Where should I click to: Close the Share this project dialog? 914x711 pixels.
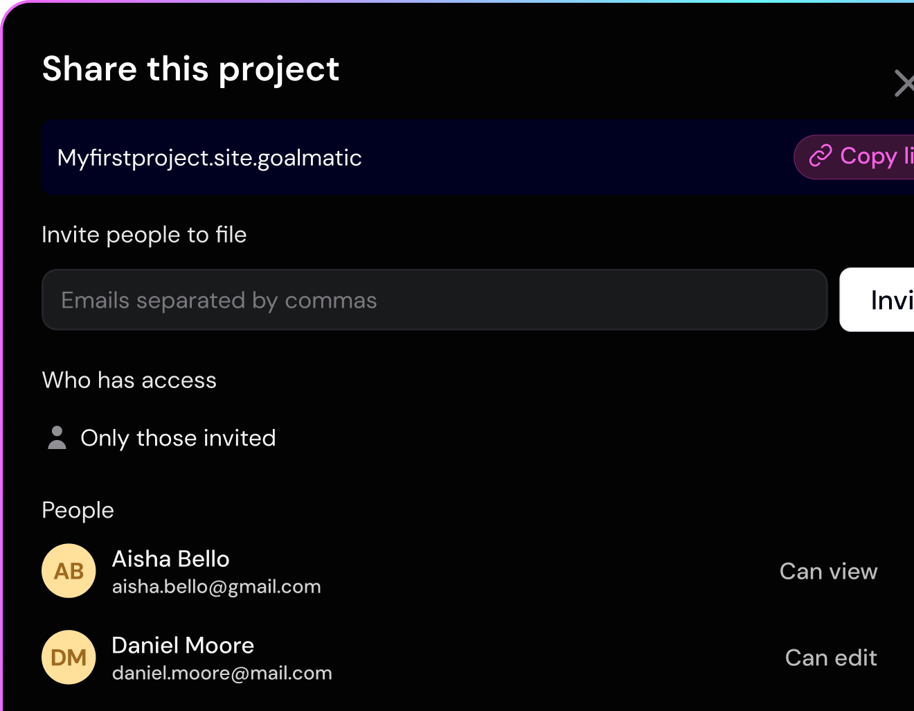tap(904, 83)
